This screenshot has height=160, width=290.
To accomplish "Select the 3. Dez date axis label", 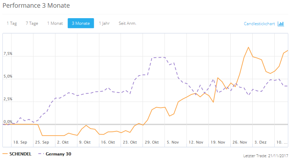I will tap(260, 142).
